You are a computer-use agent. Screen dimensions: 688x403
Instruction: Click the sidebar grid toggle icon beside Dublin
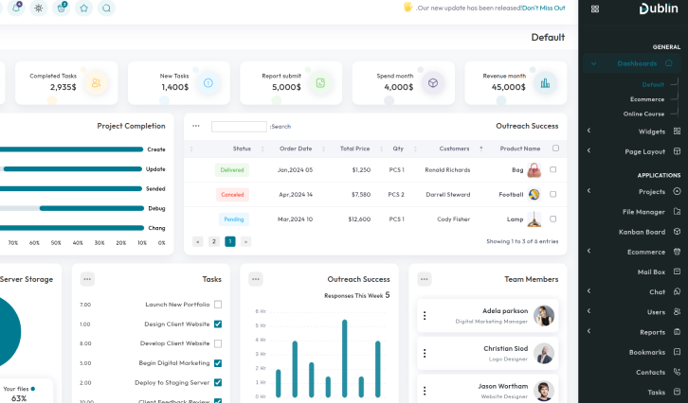[594, 9]
